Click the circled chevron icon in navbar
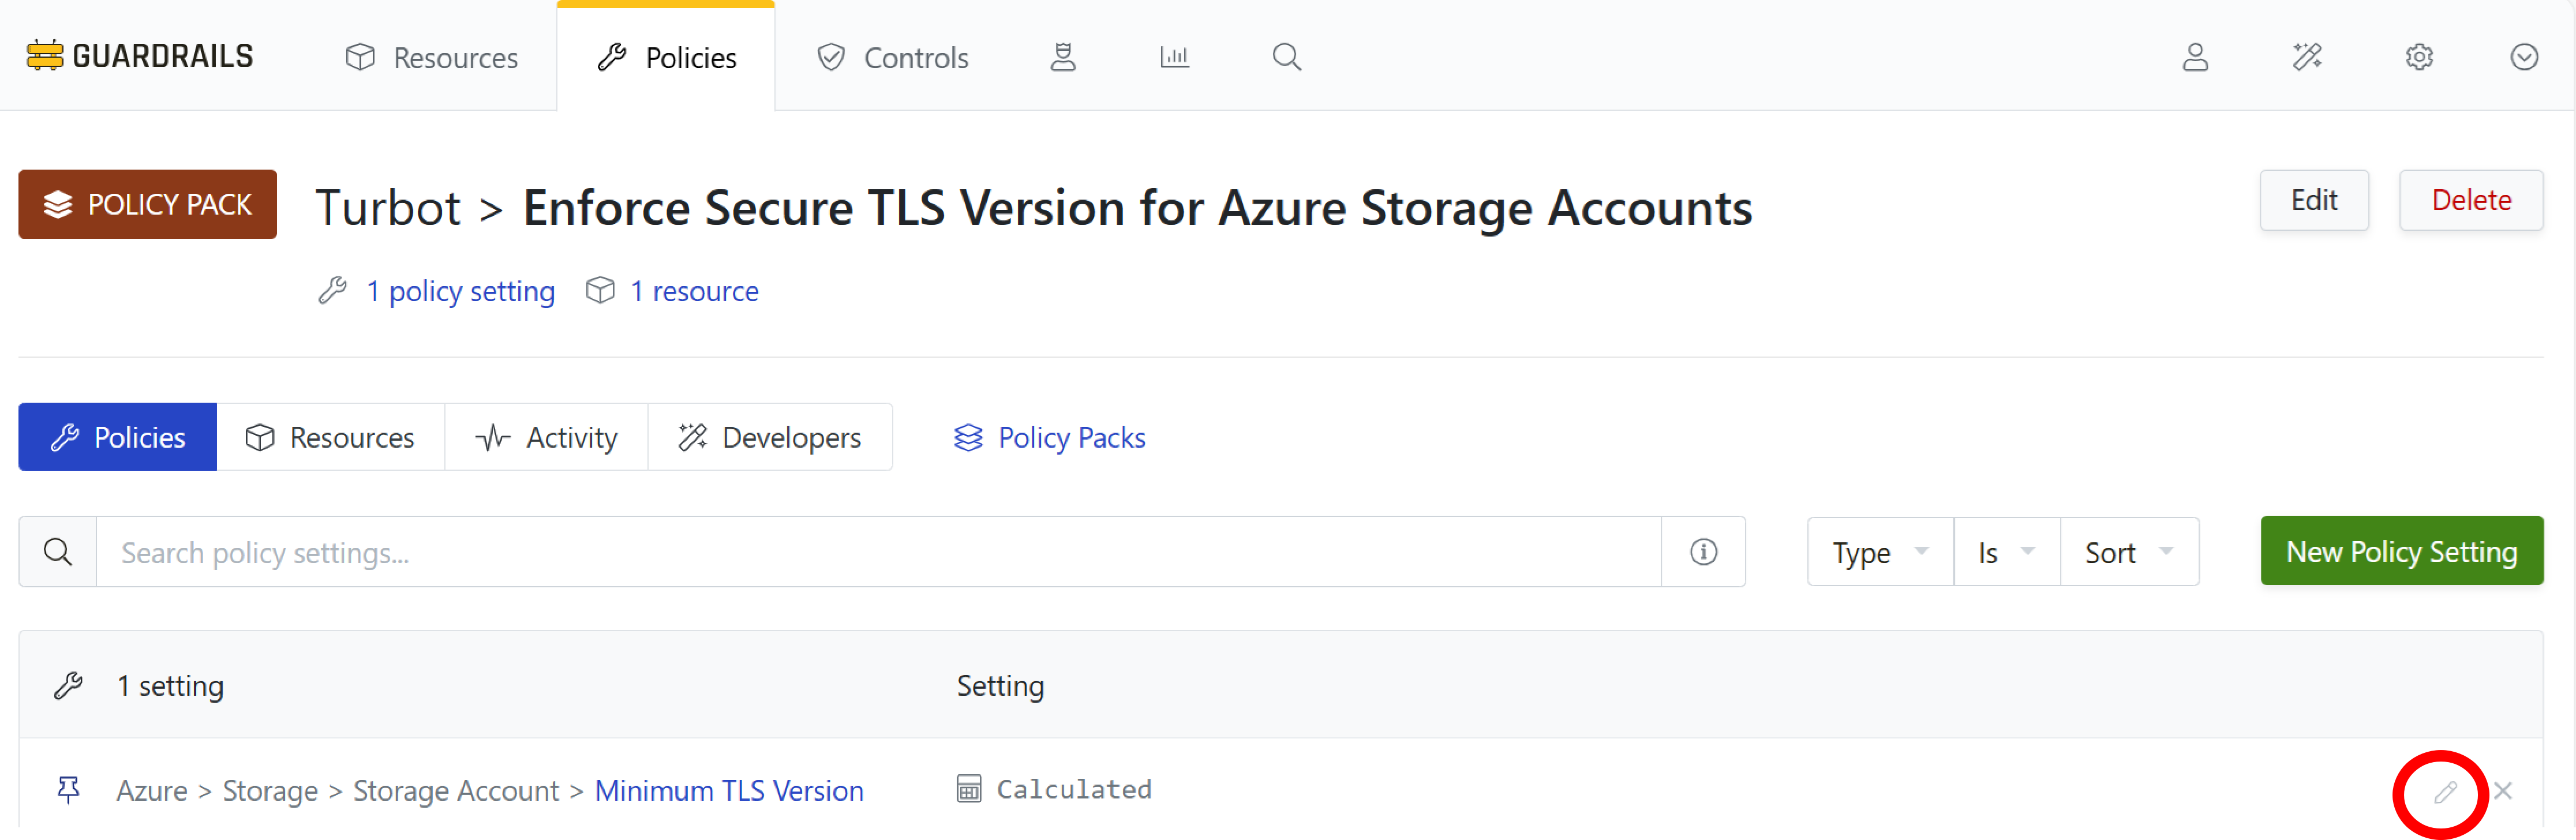Viewport: 2576px width, 840px height. [2524, 57]
